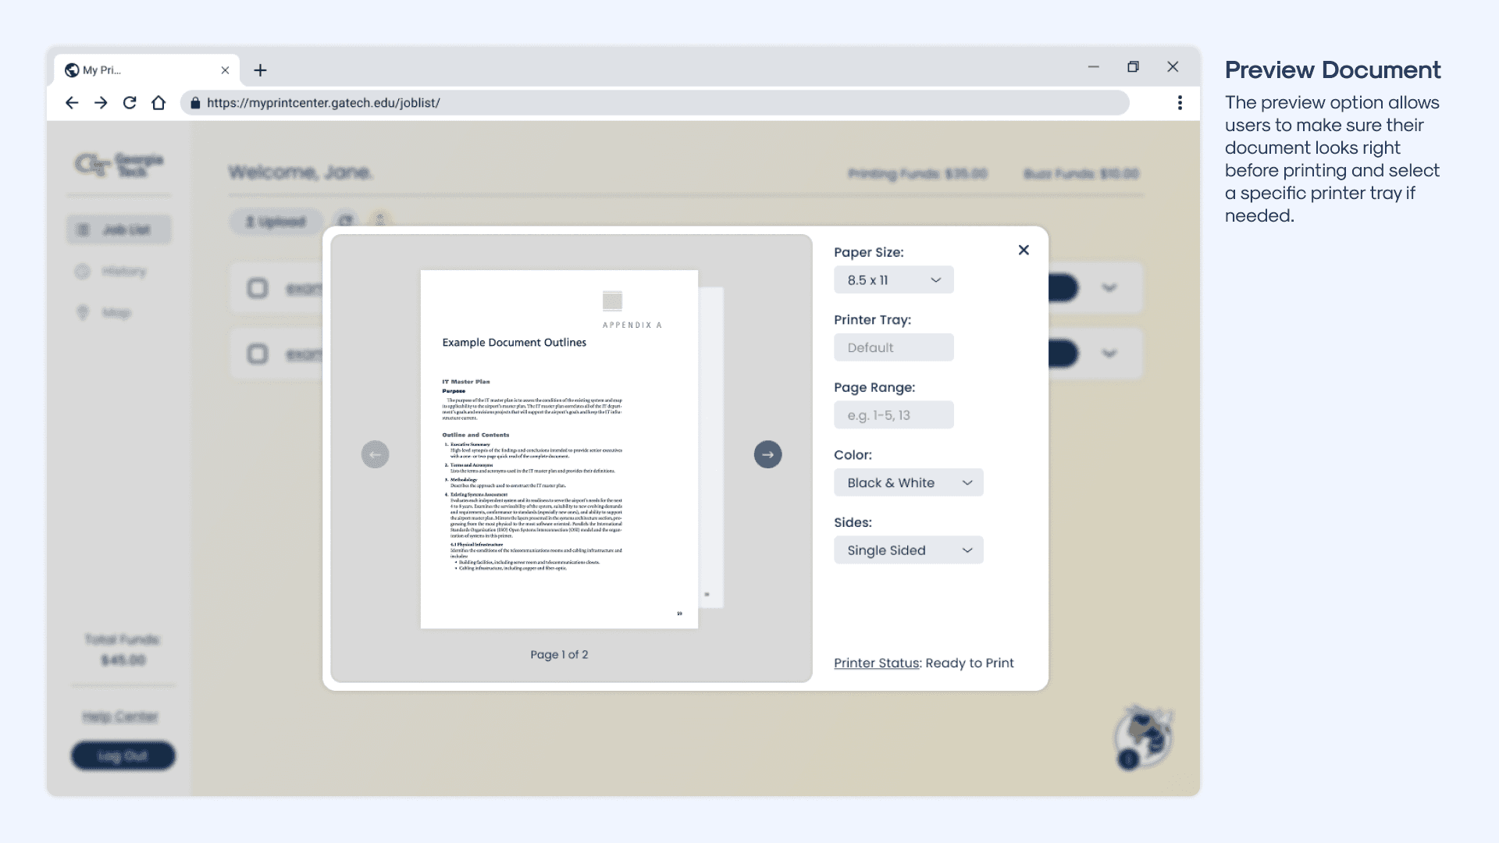Screen dimensions: 1499x843
Task: Expand the first job's chevron
Action: tap(1109, 288)
